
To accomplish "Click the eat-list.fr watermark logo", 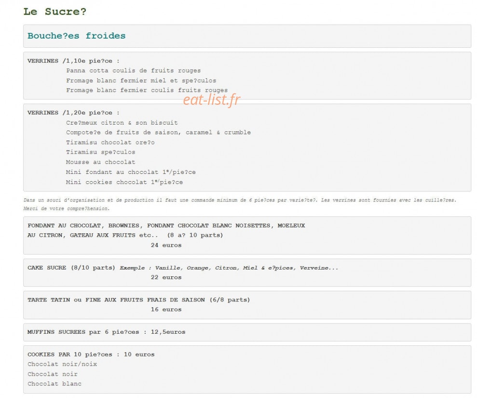I will (x=212, y=99).
